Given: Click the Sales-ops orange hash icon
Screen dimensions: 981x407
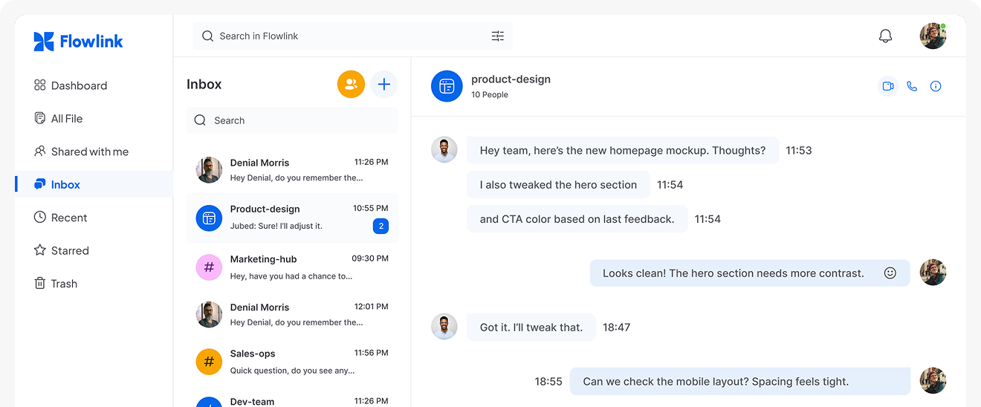Looking at the screenshot, I should click(209, 362).
